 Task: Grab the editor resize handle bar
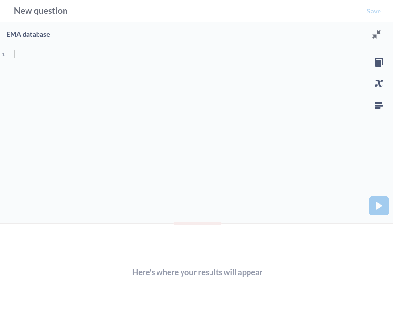(x=197, y=223)
